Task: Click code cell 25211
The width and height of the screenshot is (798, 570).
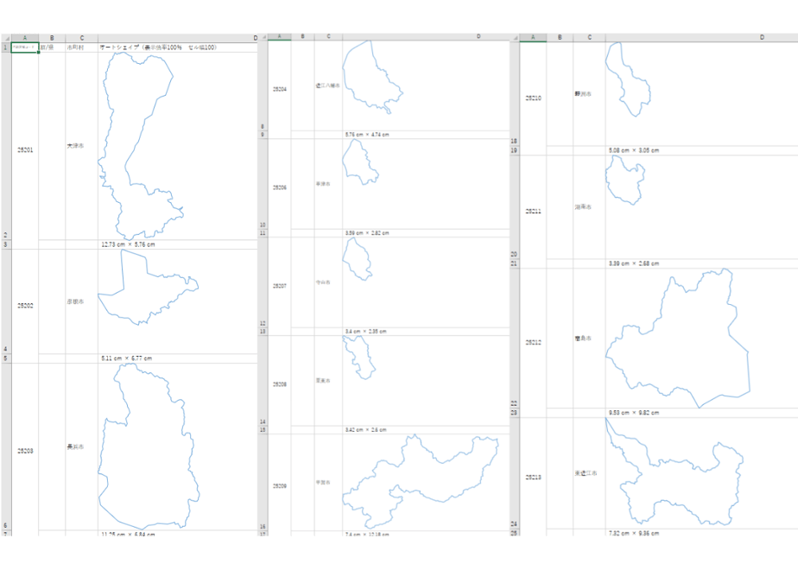Action: click(533, 212)
